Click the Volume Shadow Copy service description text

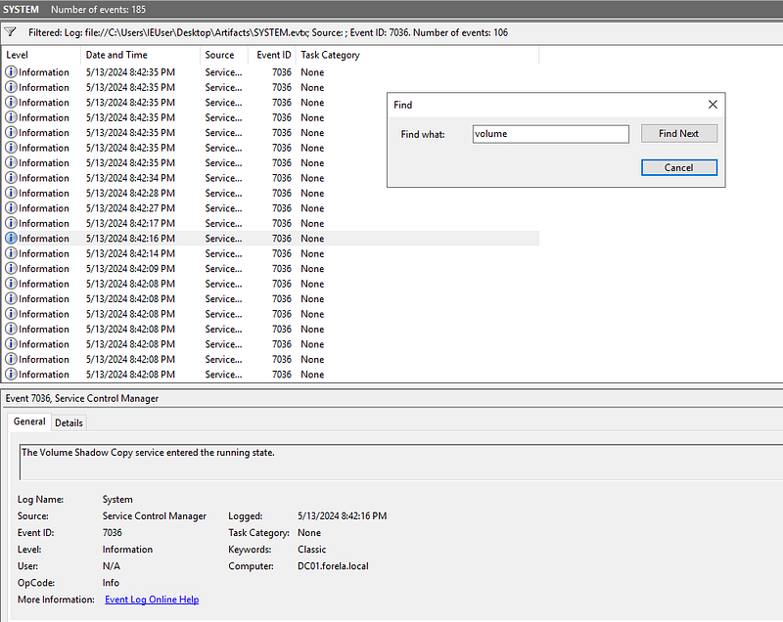(x=148, y=453)
